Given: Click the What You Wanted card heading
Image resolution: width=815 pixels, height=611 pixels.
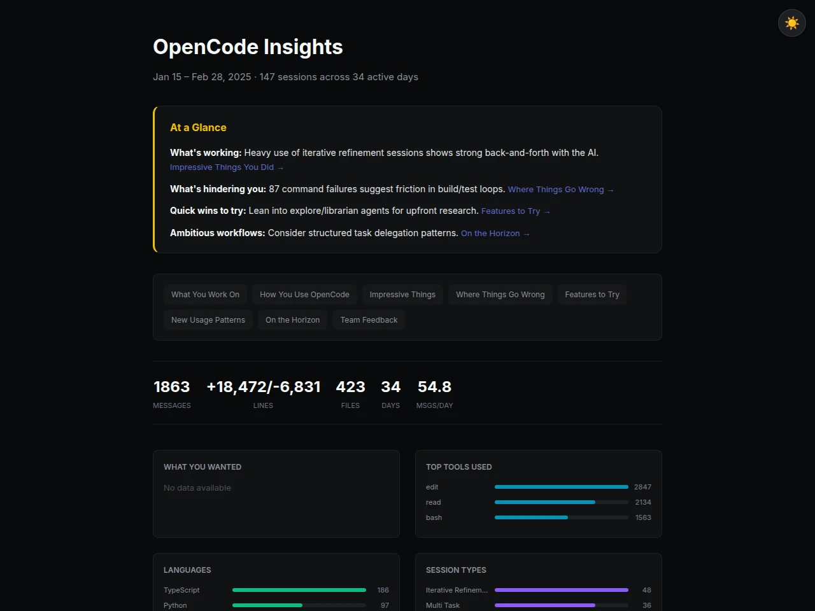Looking at the screenshot, I should (x=202, y=467).
